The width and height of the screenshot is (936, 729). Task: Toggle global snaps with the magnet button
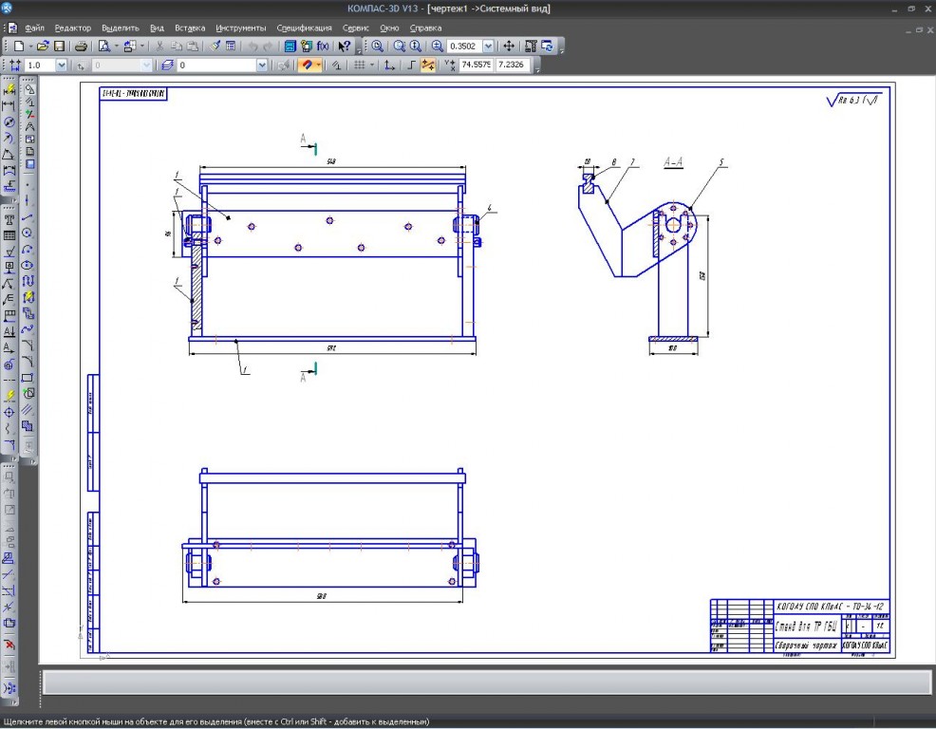(307, 65)
